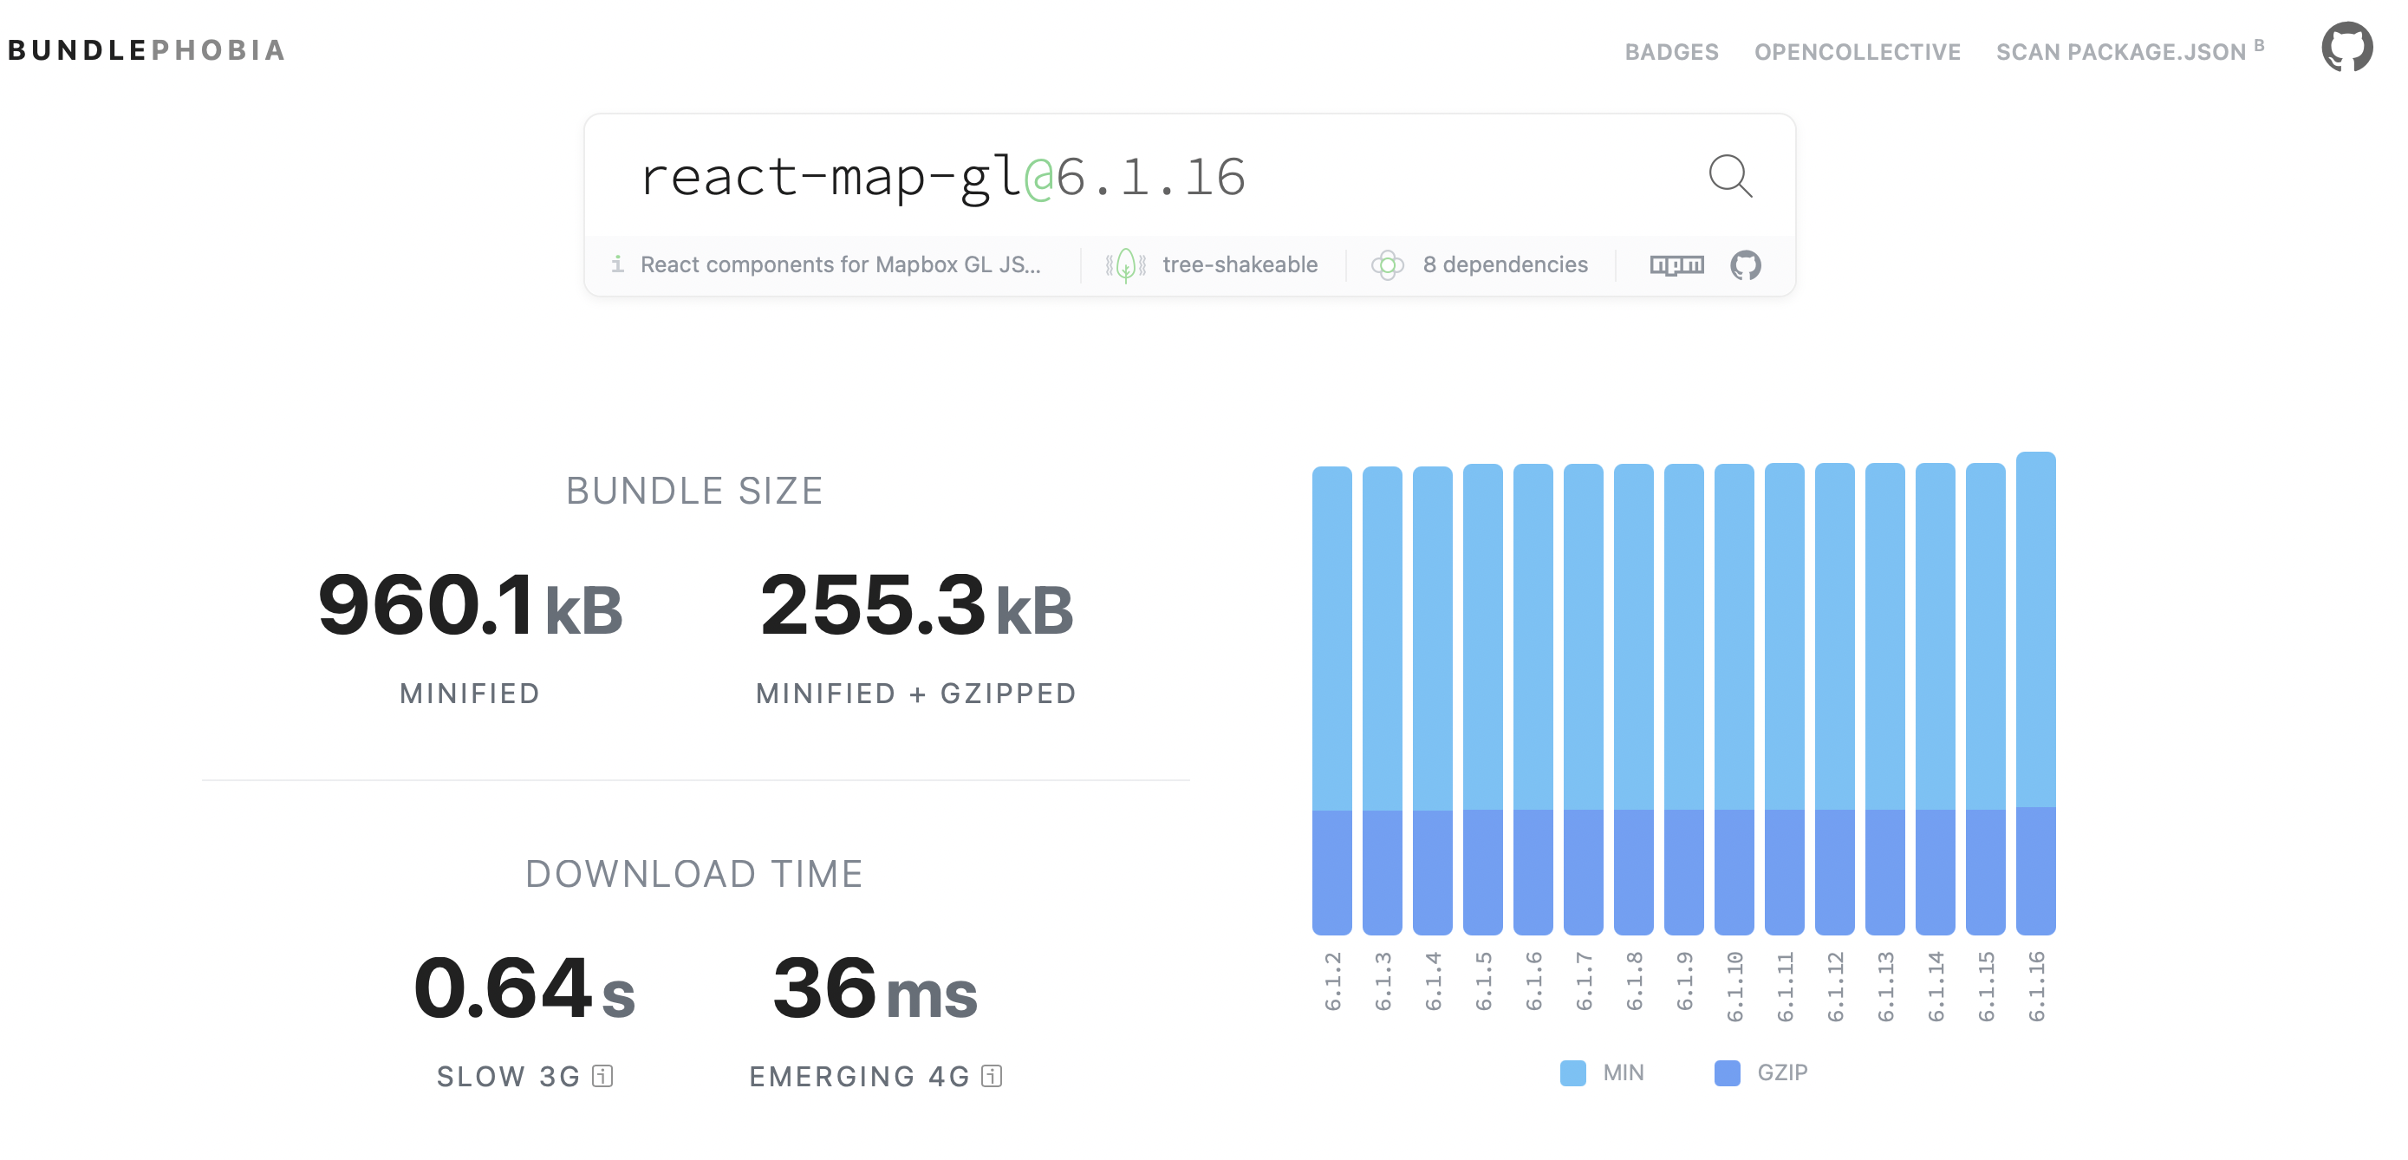The height and width of the screenshot is (1160, 2408).
Task: Click the GZIP legend label
Action: [1783, 1073]
